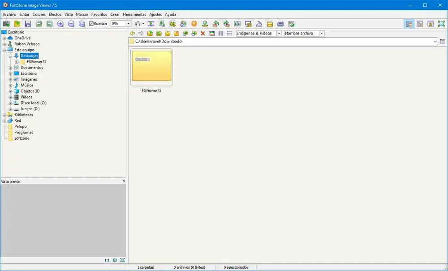Rotate image right with the toolbar icon
This screenshot has width=448, height=271.
click(x=227, y=24)
